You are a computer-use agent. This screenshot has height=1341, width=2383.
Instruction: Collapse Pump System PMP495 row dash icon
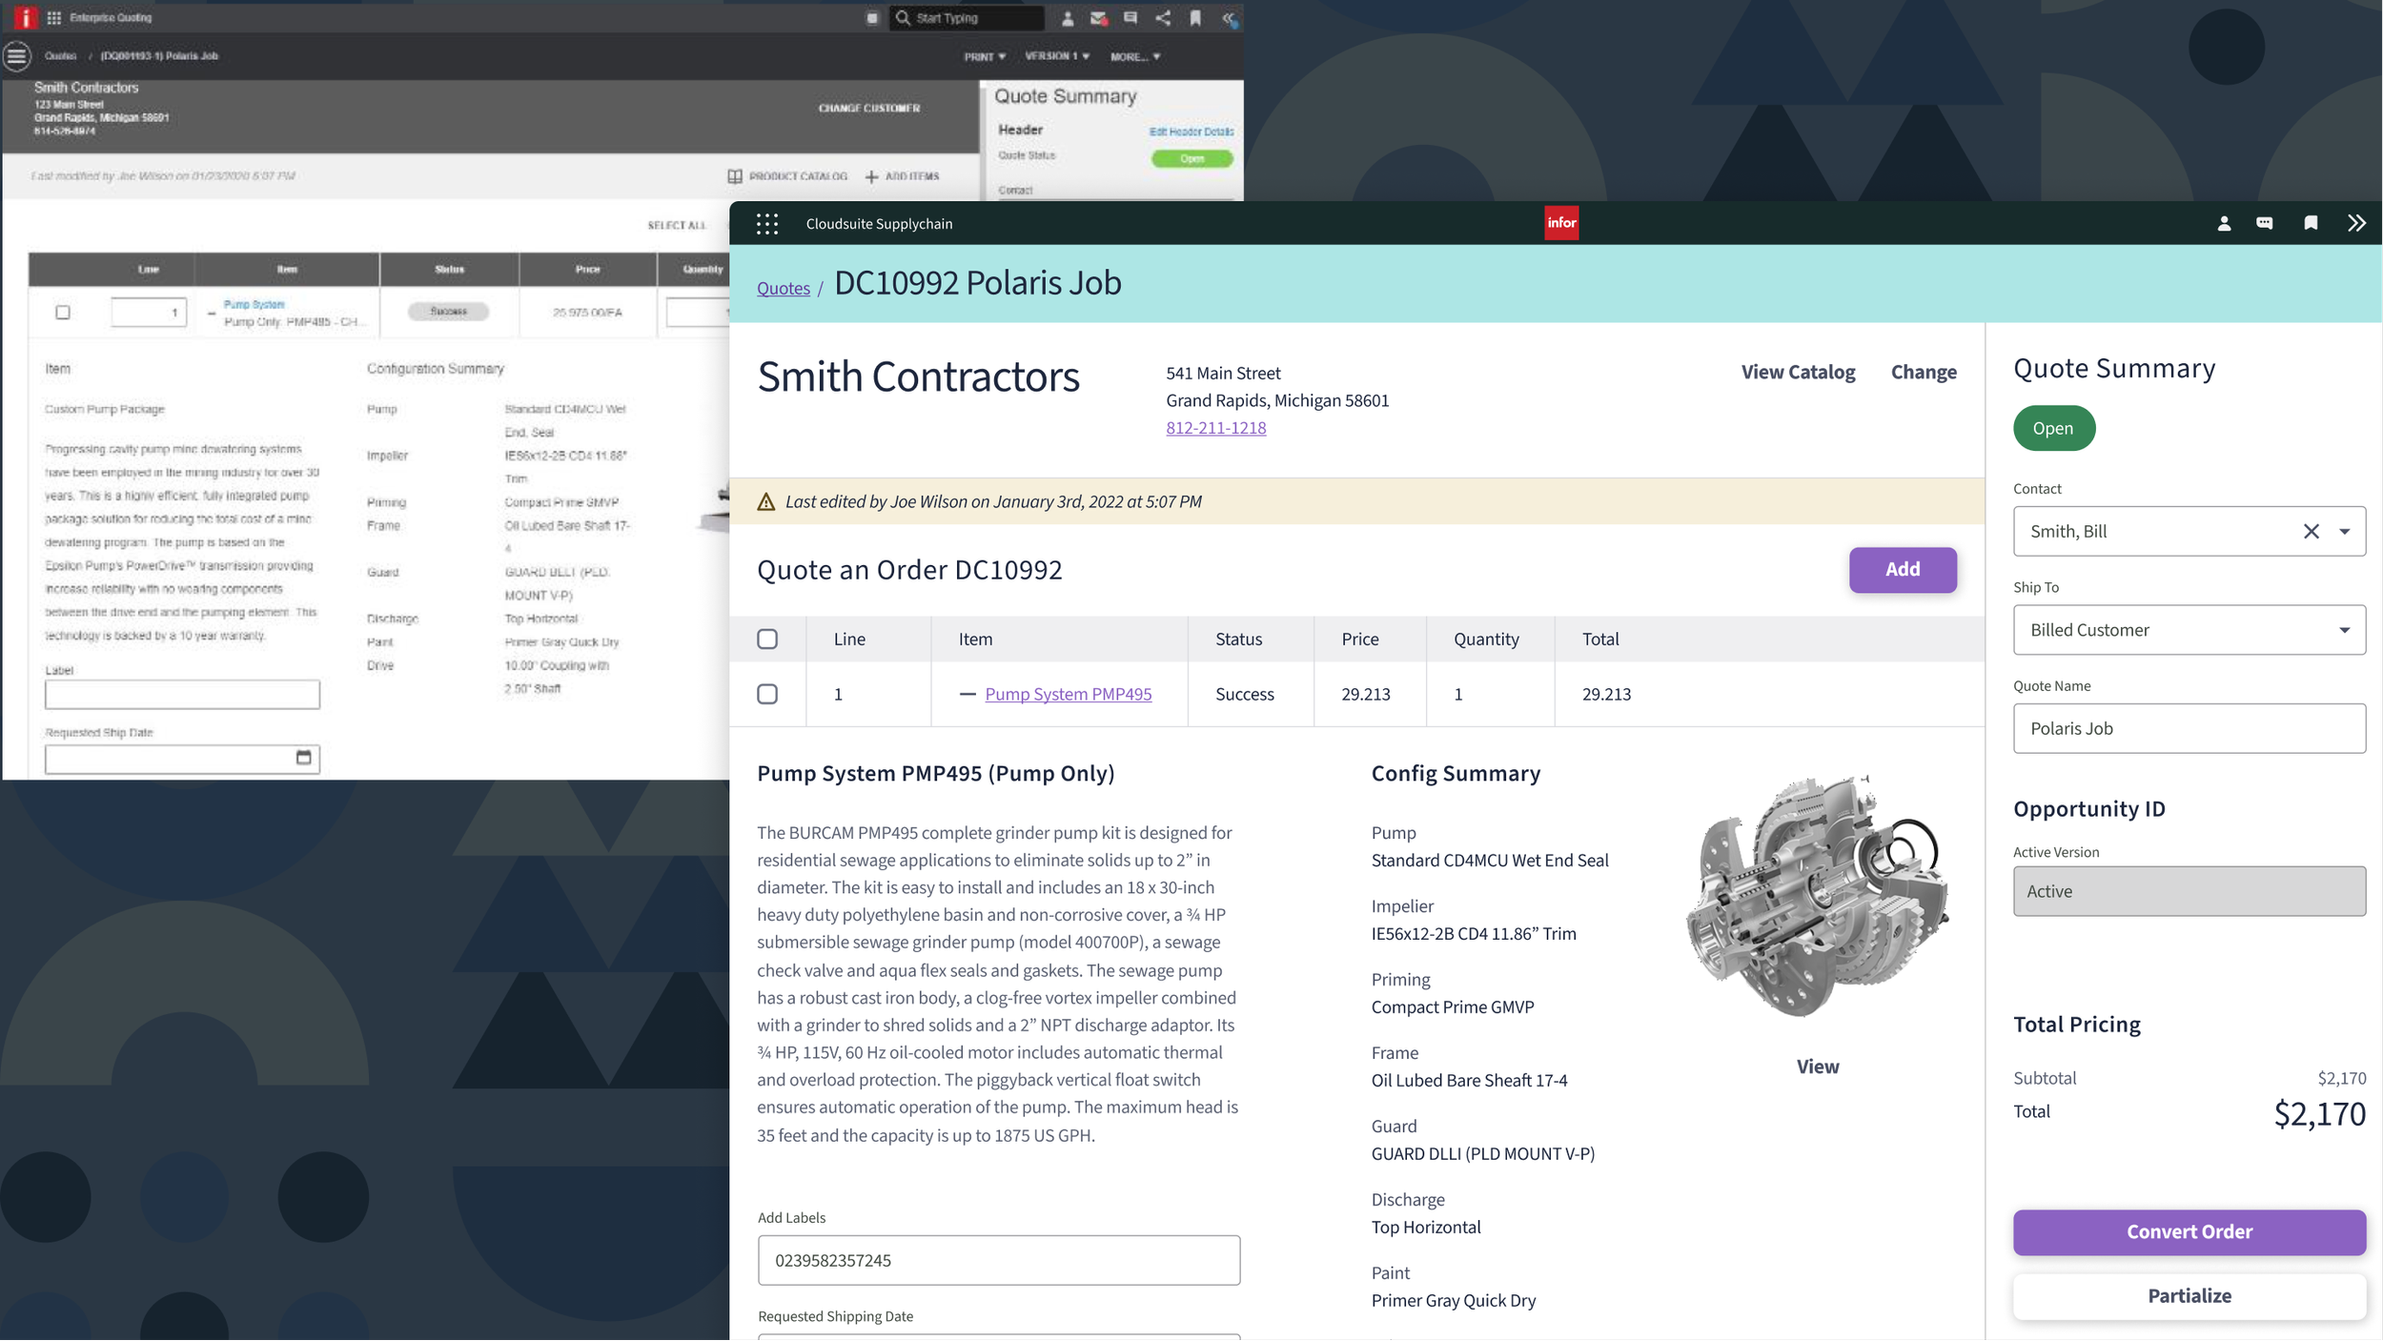[x=967, y=694]
